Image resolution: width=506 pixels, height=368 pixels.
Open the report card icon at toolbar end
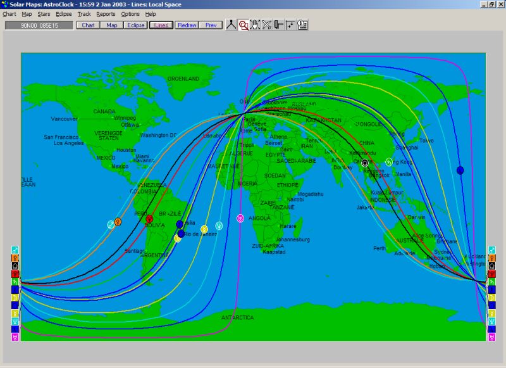pyautogui.click(x=302, y=25)
